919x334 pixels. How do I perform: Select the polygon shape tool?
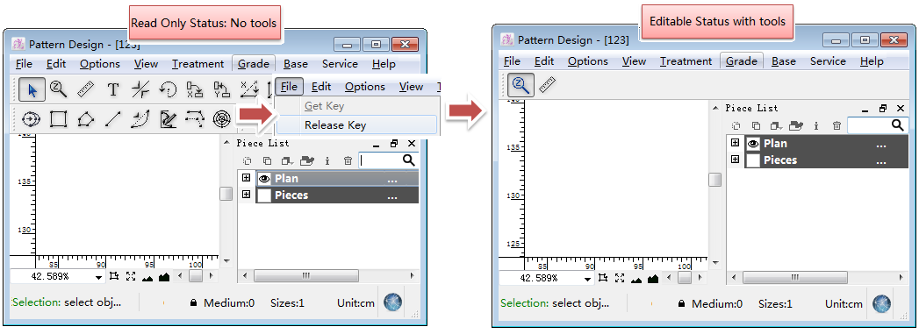(x=85, y=119)
